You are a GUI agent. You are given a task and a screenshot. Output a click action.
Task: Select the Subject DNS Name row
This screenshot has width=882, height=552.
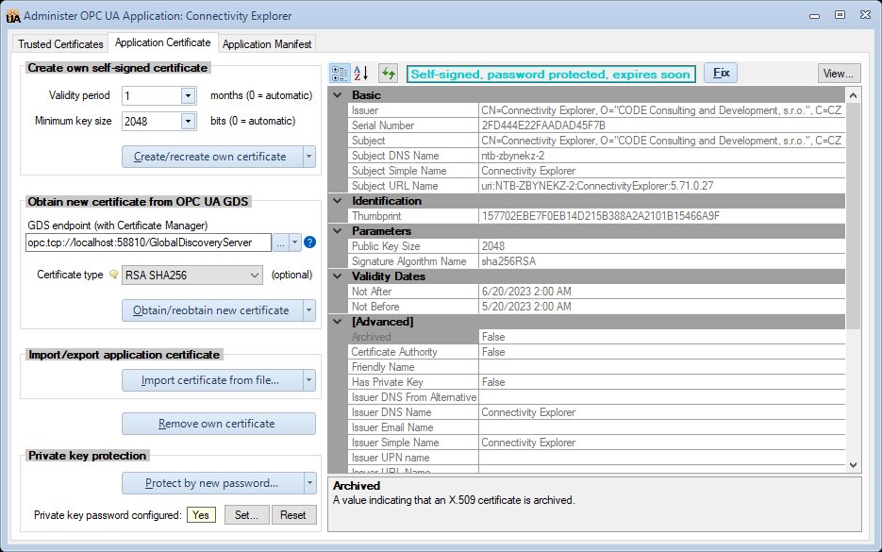[x=597, y=156]
